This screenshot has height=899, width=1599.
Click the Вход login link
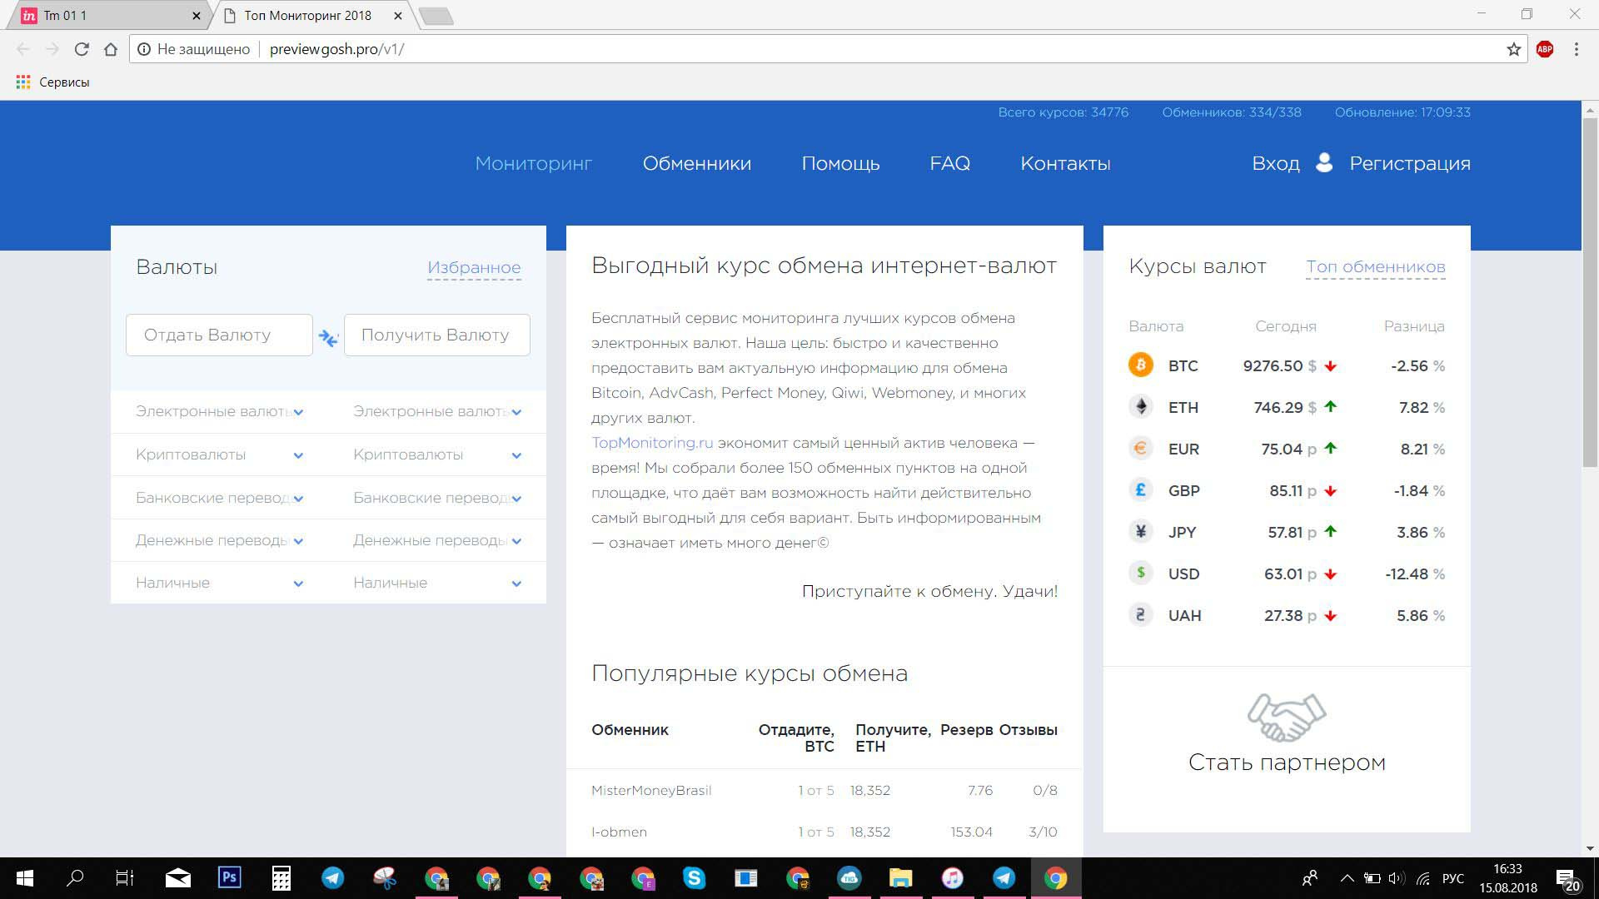tap(1276, 163)
